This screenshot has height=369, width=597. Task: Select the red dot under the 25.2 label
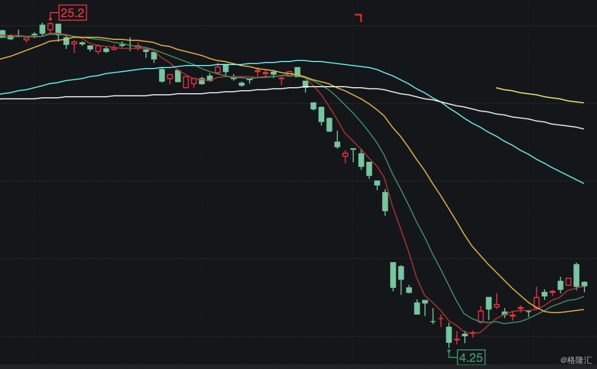[x=50, y=19]
